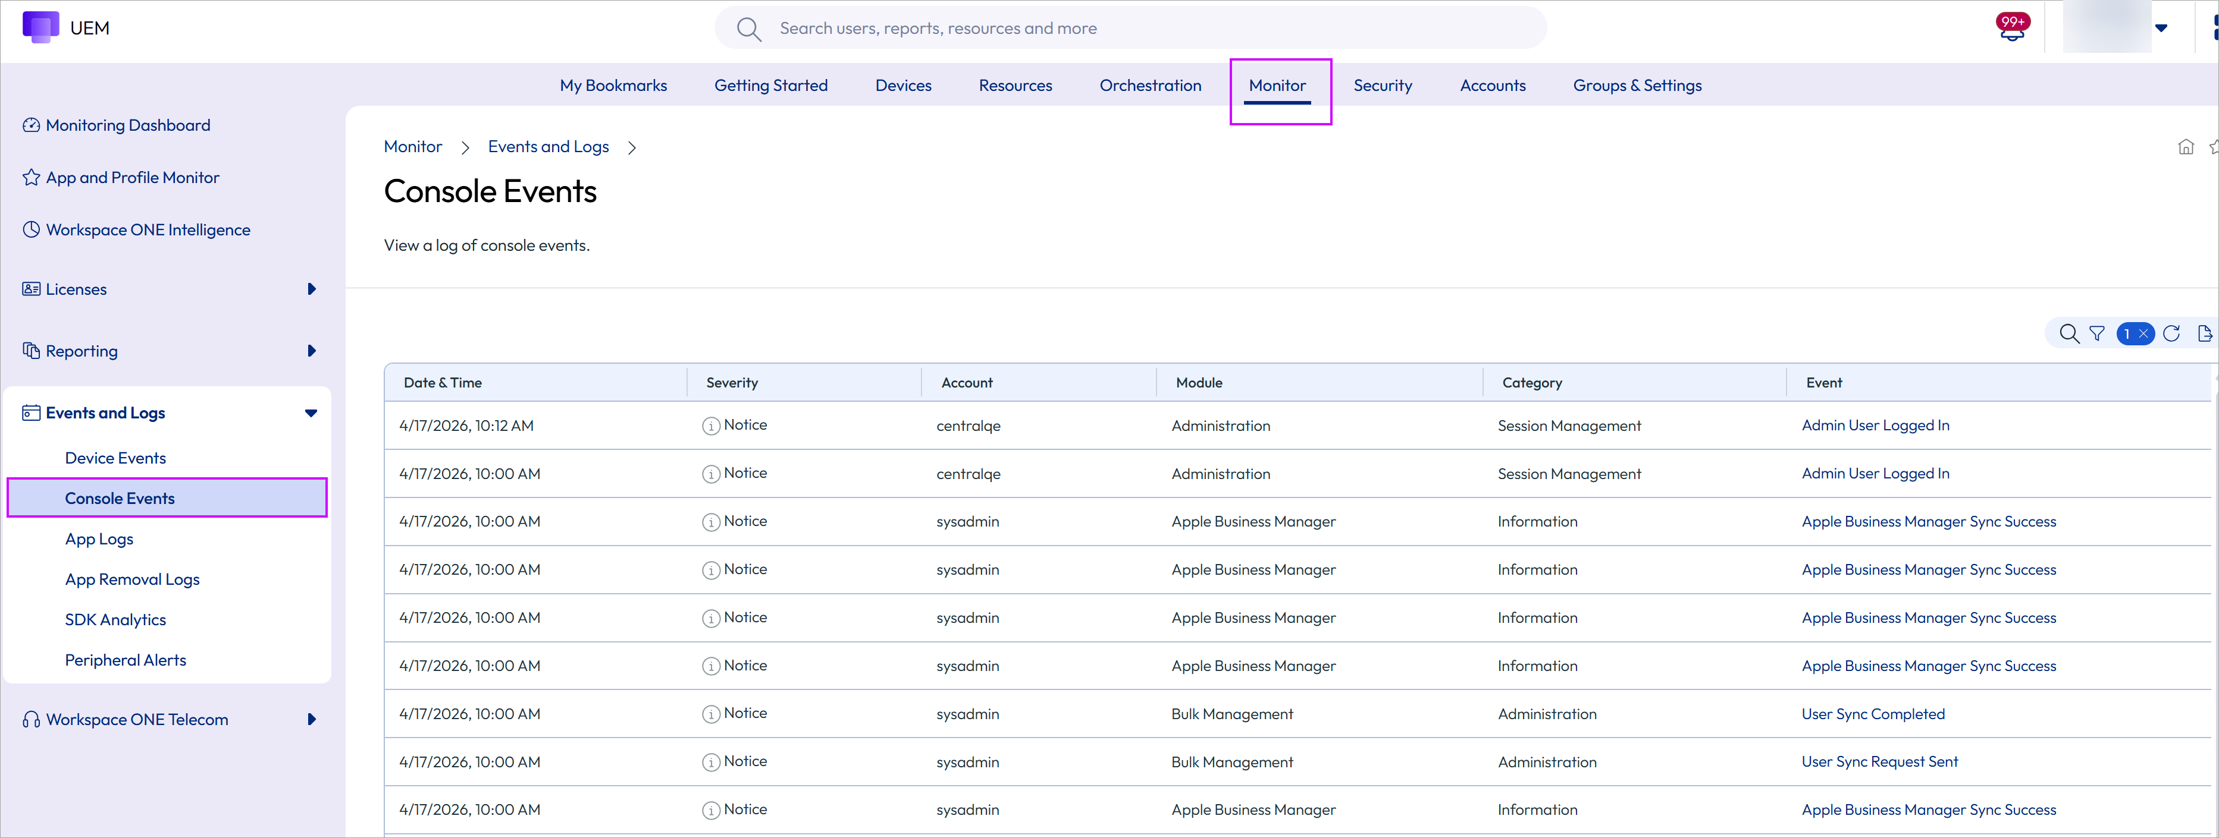The height and width of the screenshot is (838, 2219).
Task: Click the info icon in the 10:12 AM row
Action: 711,426
